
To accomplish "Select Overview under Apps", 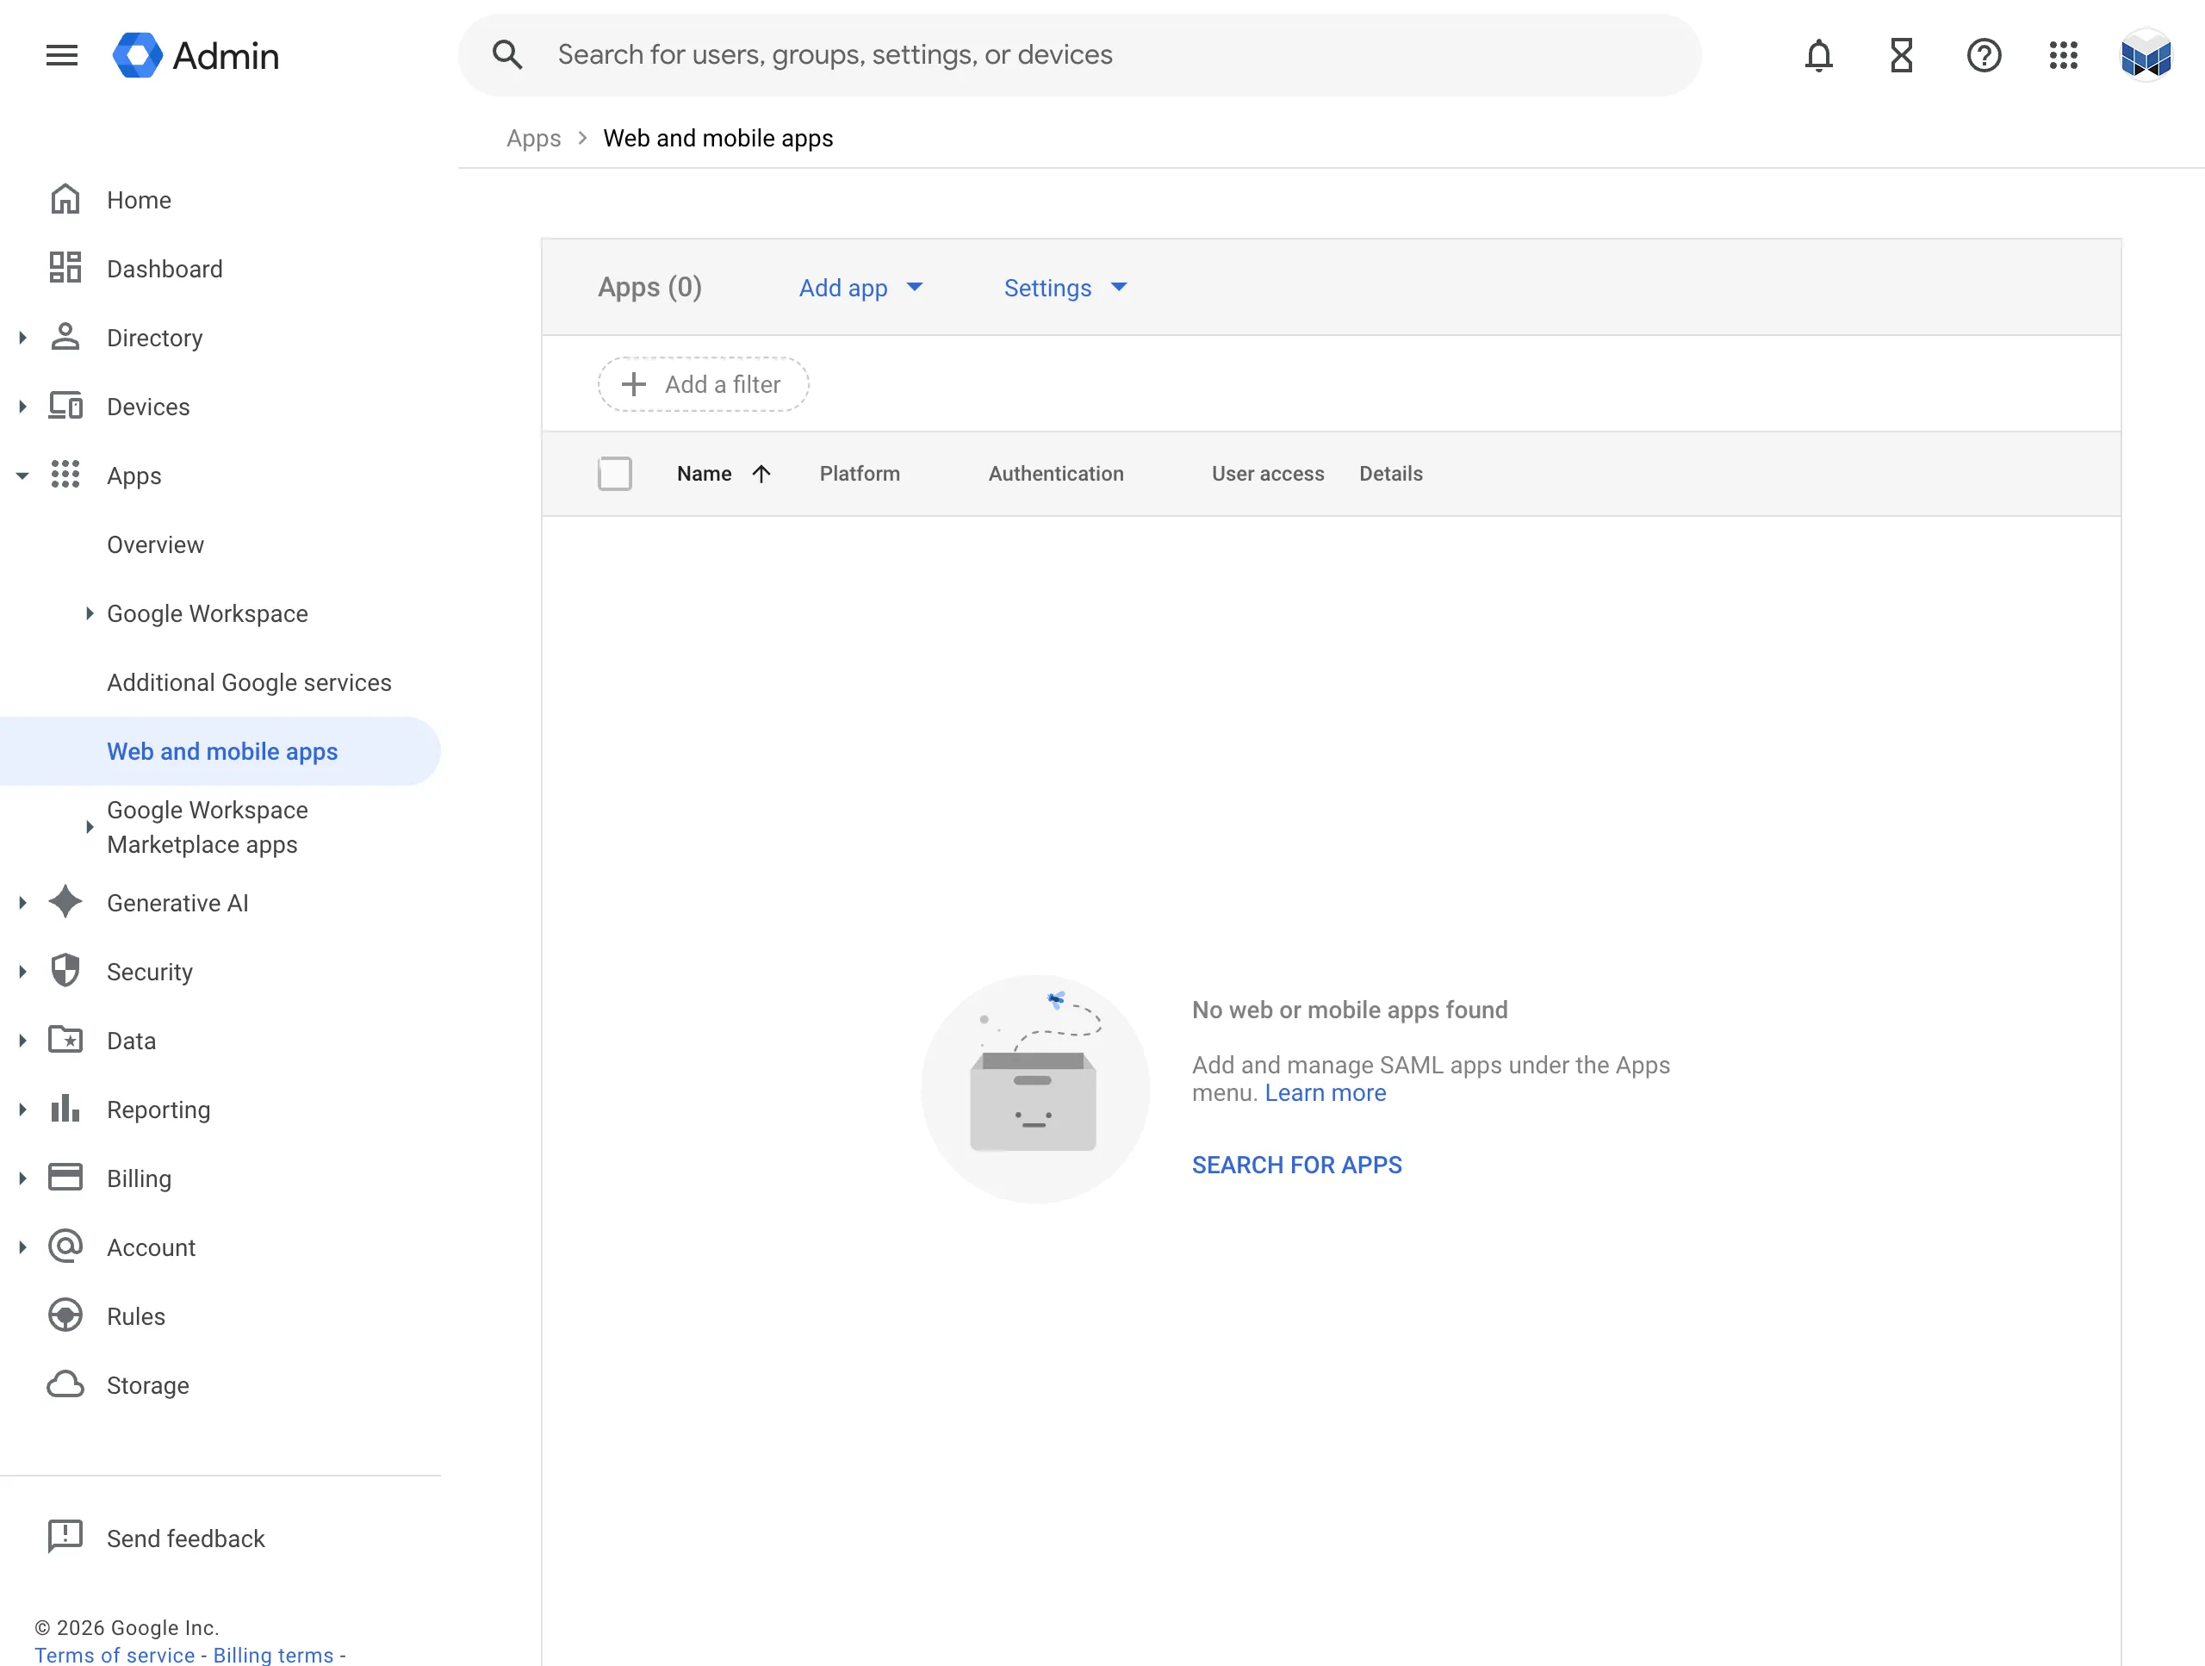I will click(156, 544).
